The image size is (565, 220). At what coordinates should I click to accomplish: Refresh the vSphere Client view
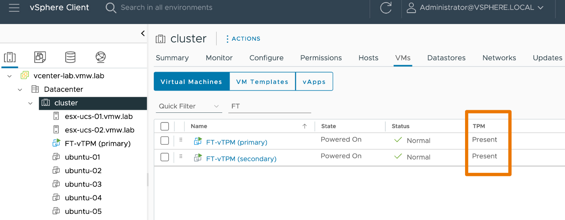(x=386, y=8)
